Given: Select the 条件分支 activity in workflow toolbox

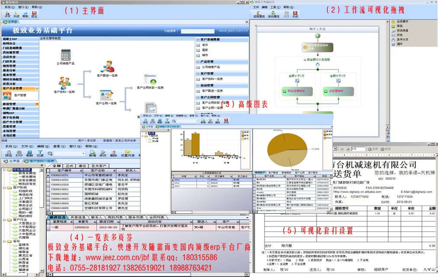Looking at the screenshot, I should click(400, 39).
